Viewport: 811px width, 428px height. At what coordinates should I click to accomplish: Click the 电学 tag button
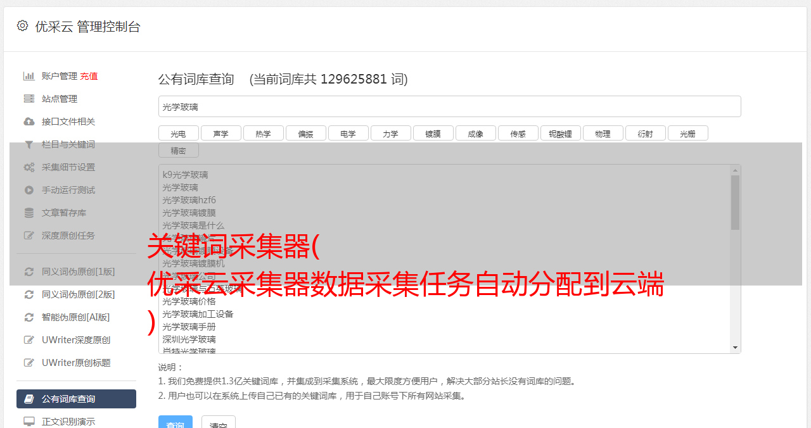348,133
